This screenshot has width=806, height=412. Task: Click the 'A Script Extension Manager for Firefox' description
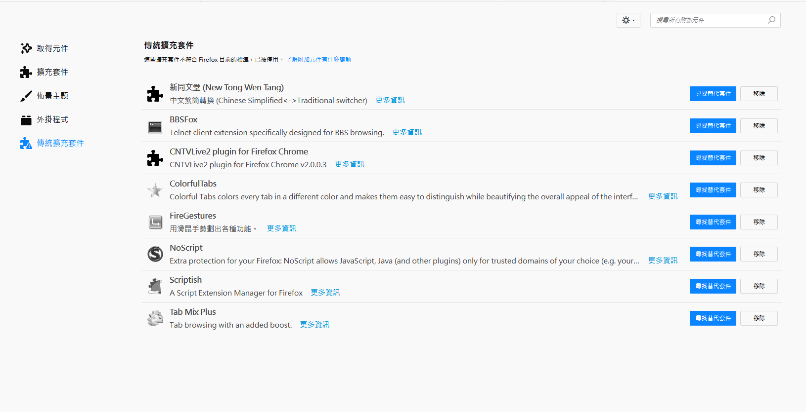pyautogui.click(x=236, y=293)
